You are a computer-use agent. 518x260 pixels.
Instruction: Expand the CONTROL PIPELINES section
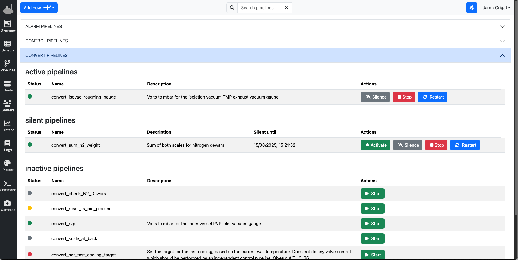tap(265, 41)
